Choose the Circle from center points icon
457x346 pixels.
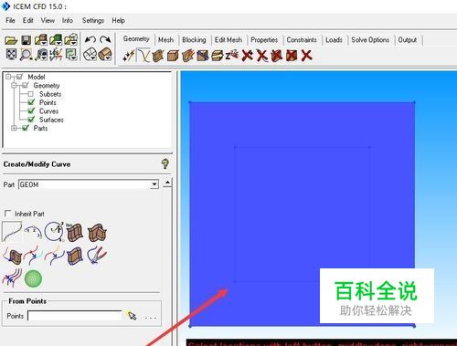[x=55, y=232]
